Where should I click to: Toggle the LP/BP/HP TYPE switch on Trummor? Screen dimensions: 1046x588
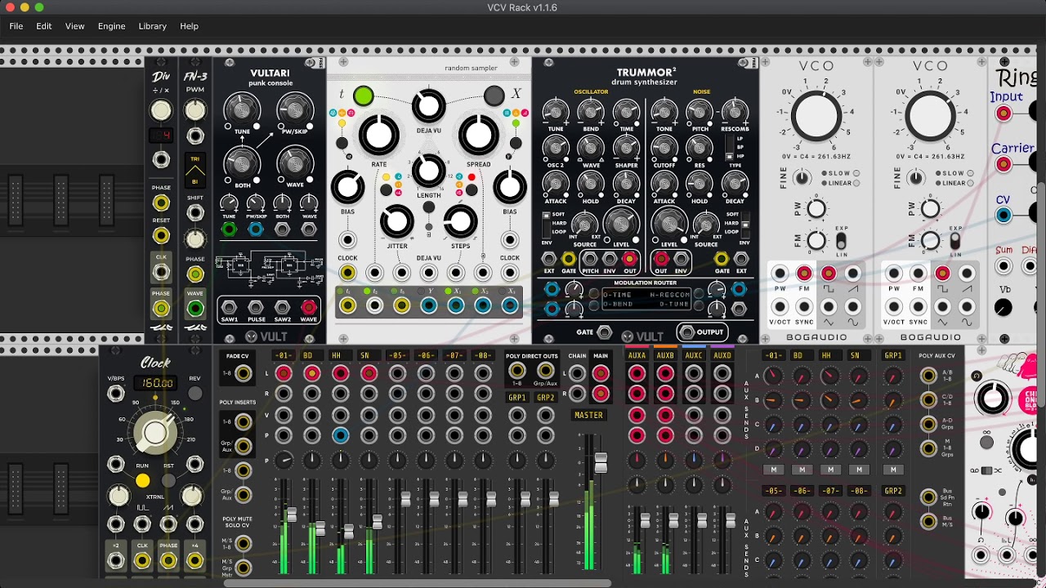[x=729, y=149]
